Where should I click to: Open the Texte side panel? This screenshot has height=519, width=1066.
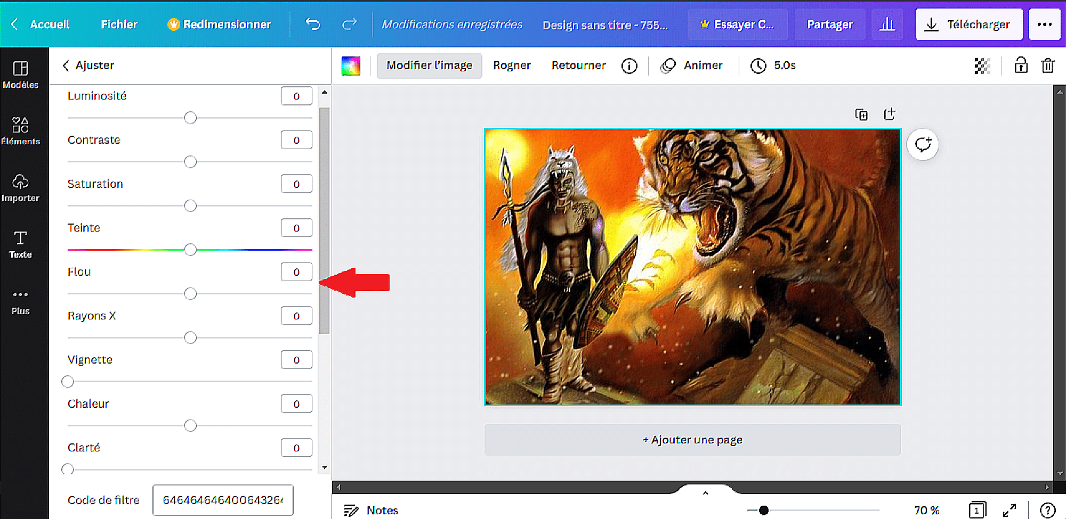(20, 244)
